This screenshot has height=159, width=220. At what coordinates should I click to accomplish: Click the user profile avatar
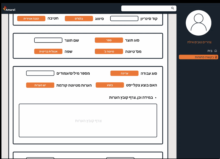coord(199,23)
